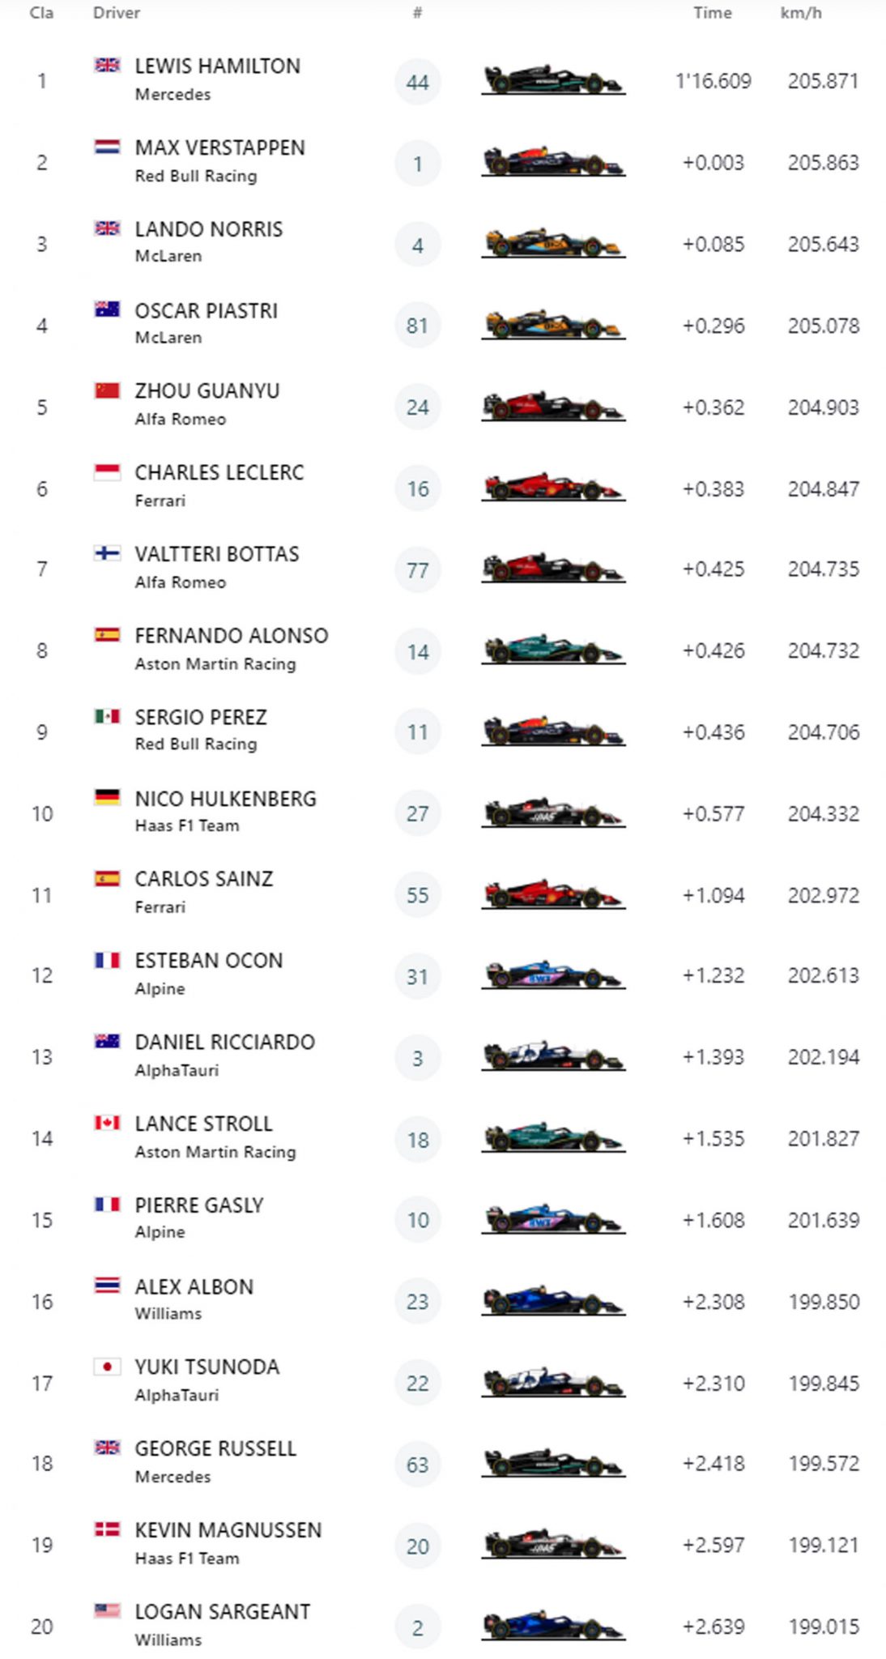Viewport: 886px width, 1659px height.
Task: Open Fernando Alonso driver name link
Action: (231, 636)
